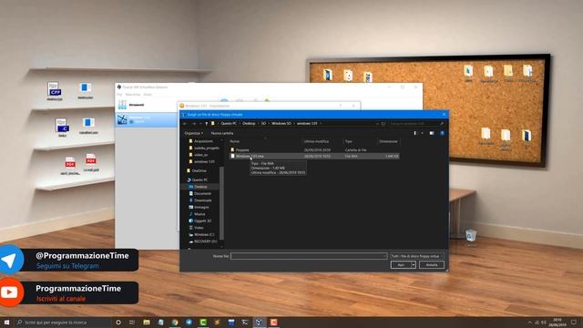The height and width of the screenshot is (328, 583).
Task: Open the Apri button dropdown arrow
Action: pyautogui.click(x=414, y=265)
